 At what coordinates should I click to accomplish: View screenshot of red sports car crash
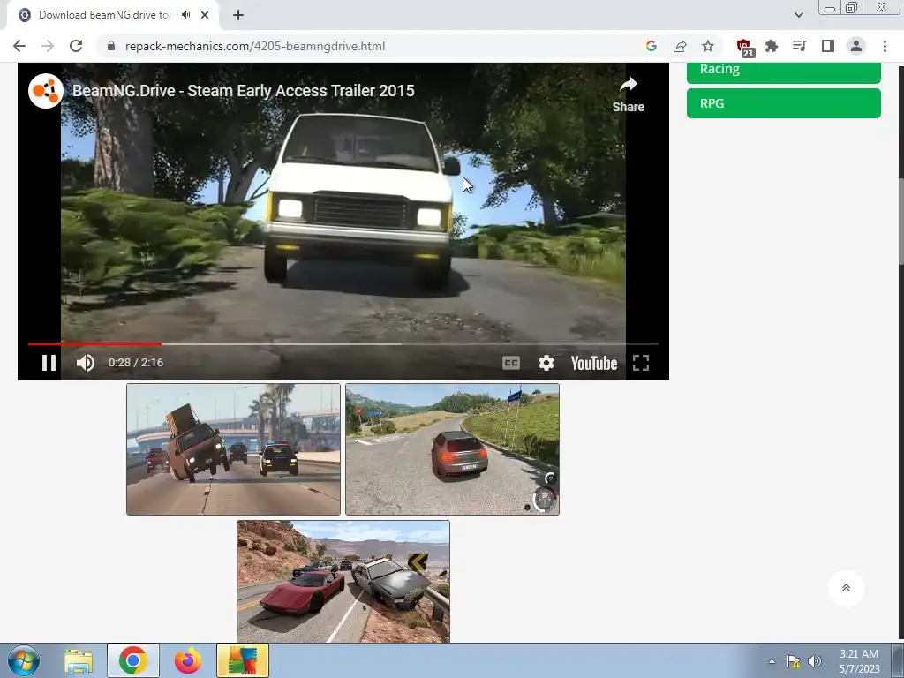coord(343,581)
